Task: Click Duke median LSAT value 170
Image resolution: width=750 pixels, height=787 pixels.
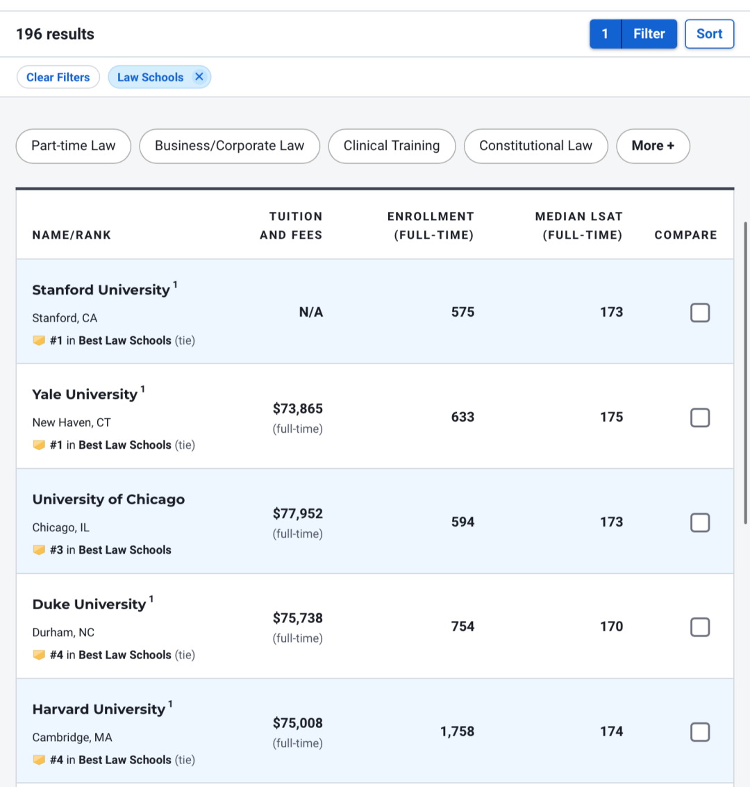Action: coord(612,627)
